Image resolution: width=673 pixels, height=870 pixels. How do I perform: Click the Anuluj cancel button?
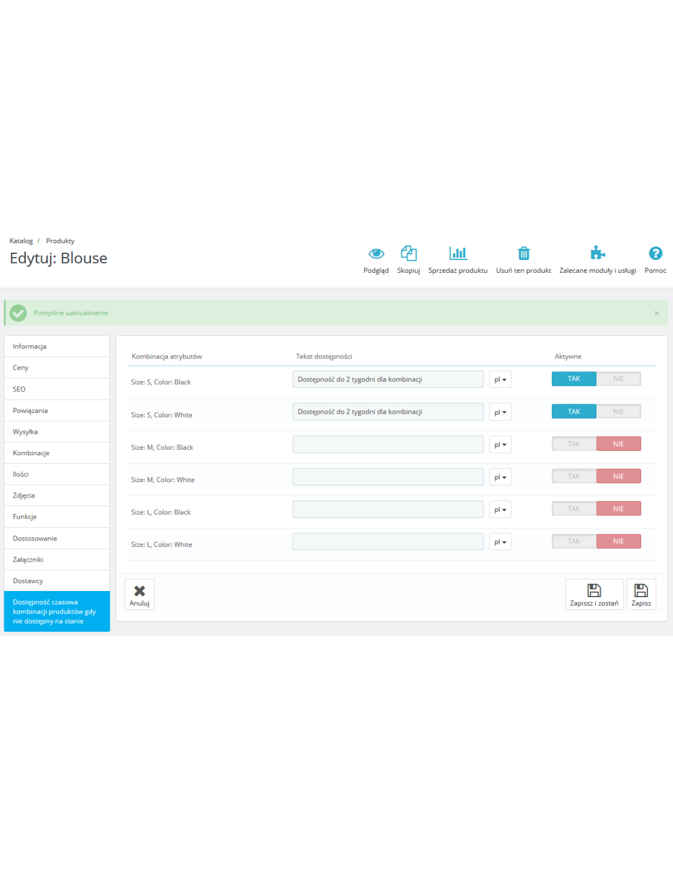point(139,595)
